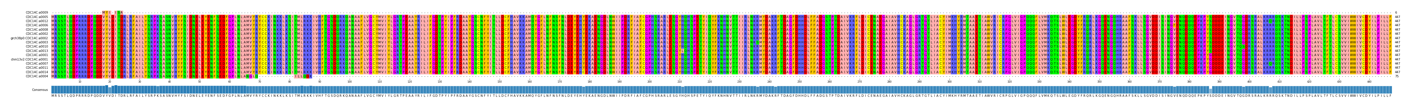Click length value 447 in CDC14C.a0014 row
1411x108 pixels.
(x=1397, y=72)
